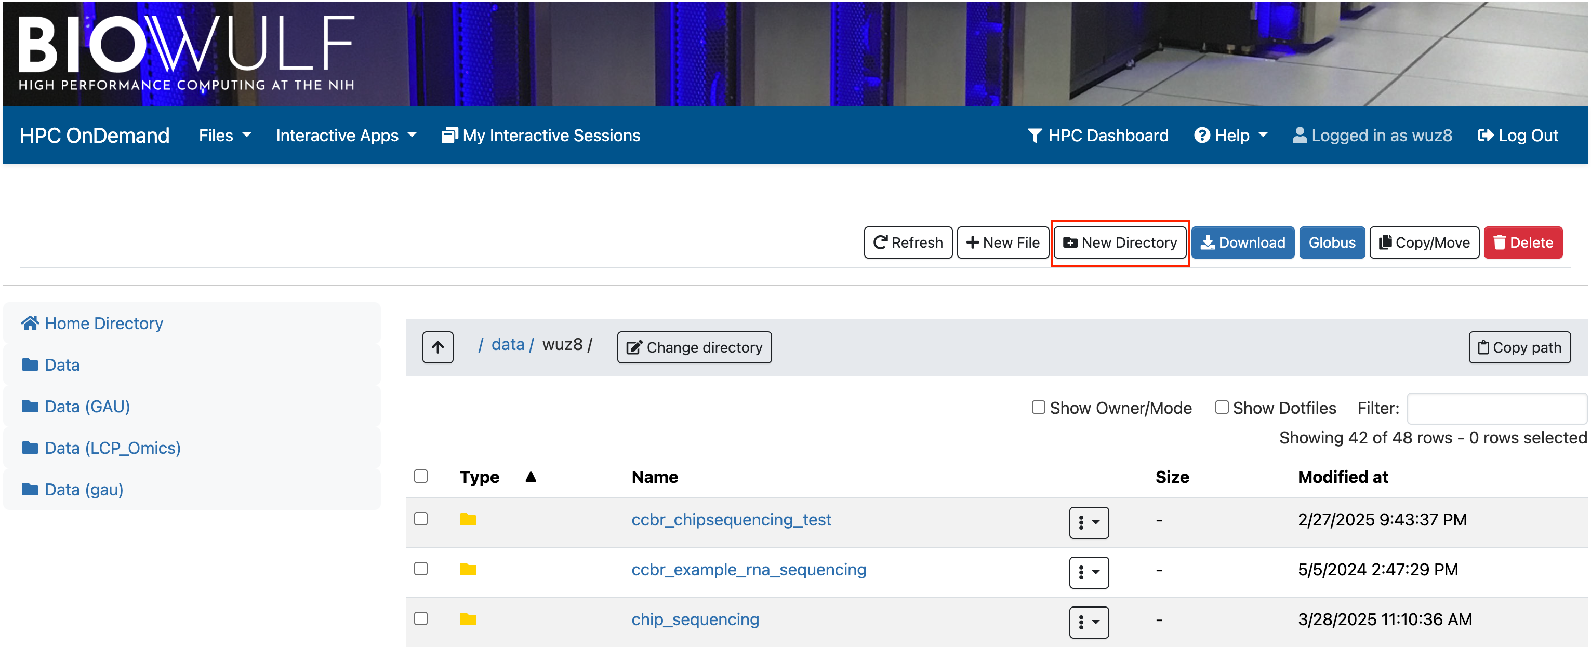Expand the Interactive Apps dropdown
1591x647 pixels.
(345, 135)
